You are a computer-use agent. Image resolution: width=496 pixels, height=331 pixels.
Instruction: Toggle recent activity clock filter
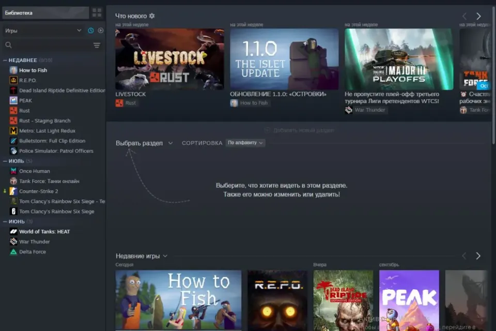(x=91, y=31)
